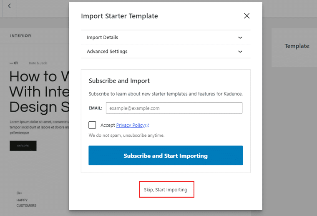Go back using the left arrow

click(x=9, y=6)
